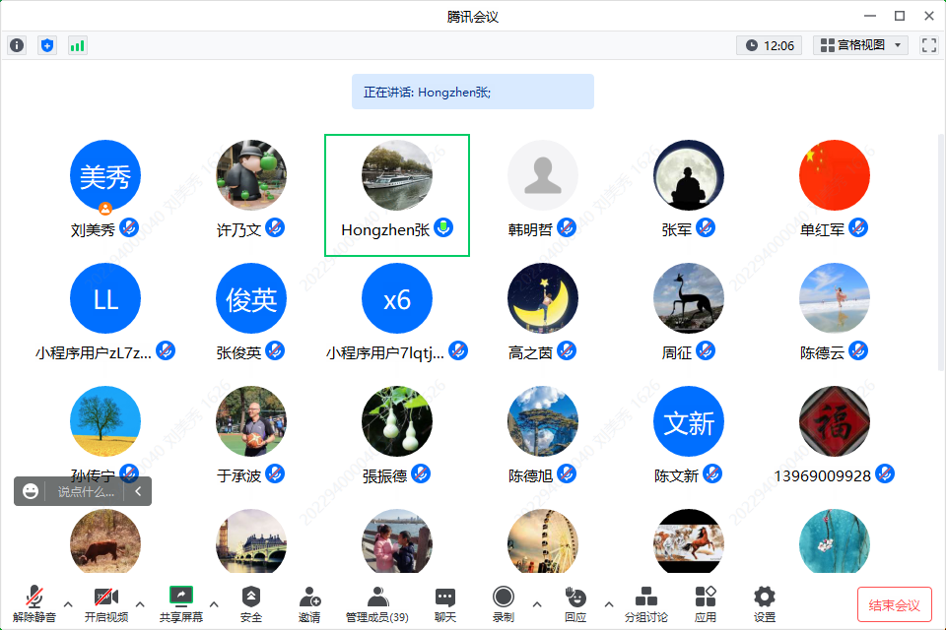Type in the 说点什么 message field
Screen dimensions: 946x630
click(x=85, y=491)
